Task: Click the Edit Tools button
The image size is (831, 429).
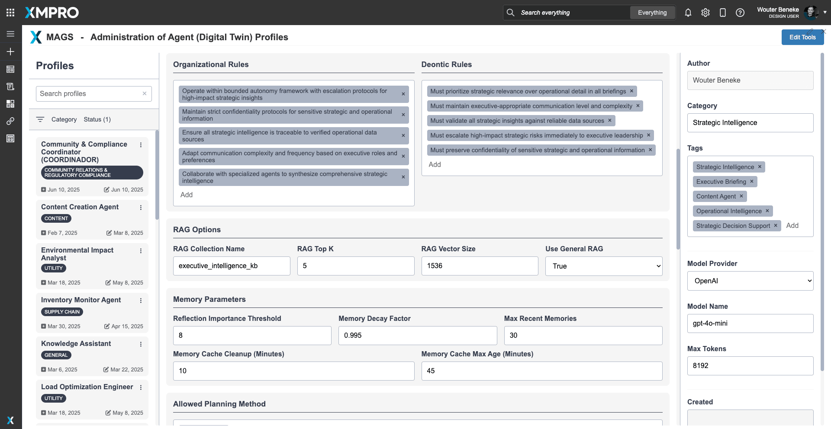Action: 802,37
